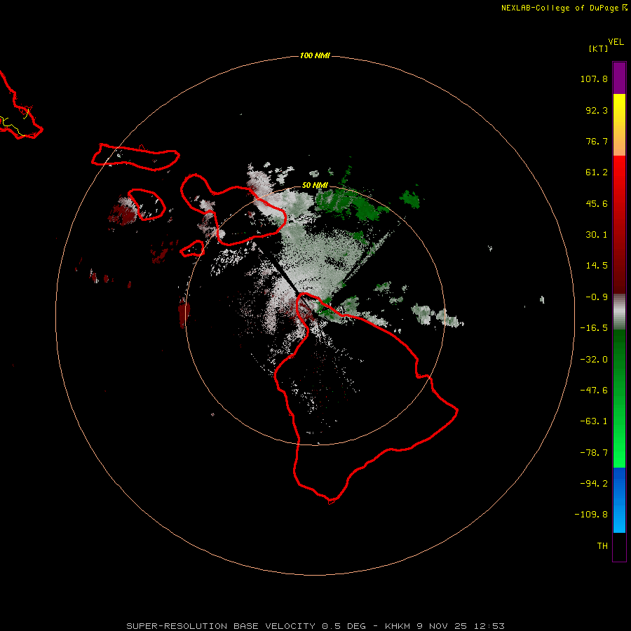Image resolution: width=631 pixels, height=631 pixels.
Task: Click the 45.6 legend value
Action: (x=597, y=203)
